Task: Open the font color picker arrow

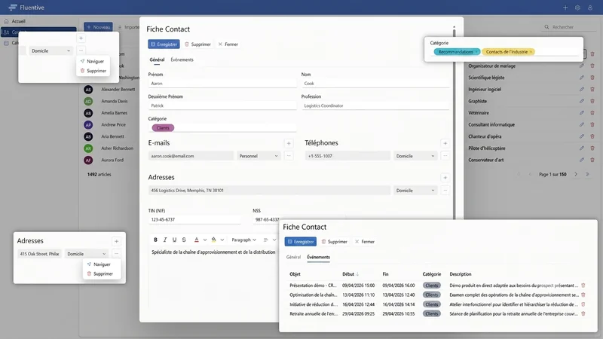Action: [205, 240]
